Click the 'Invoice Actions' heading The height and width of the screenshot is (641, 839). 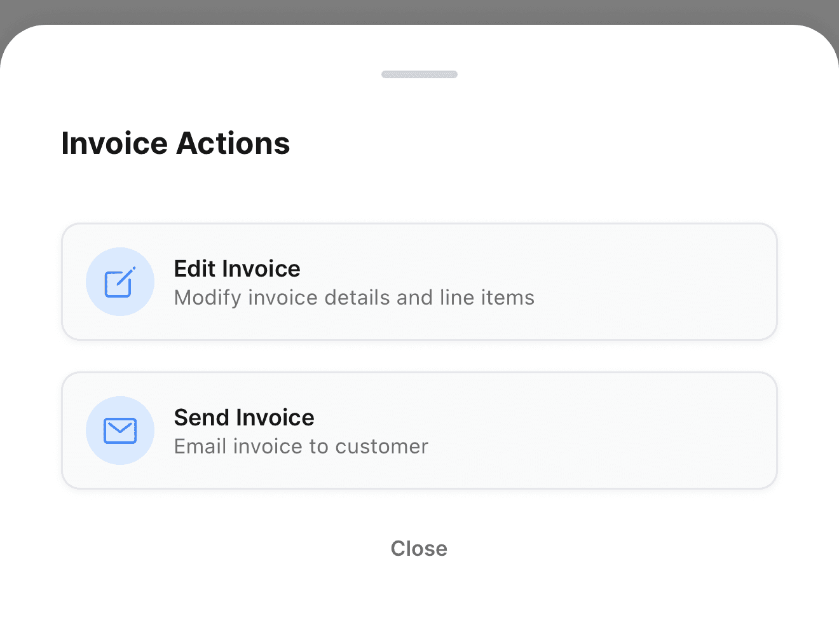tap(175, 143)
